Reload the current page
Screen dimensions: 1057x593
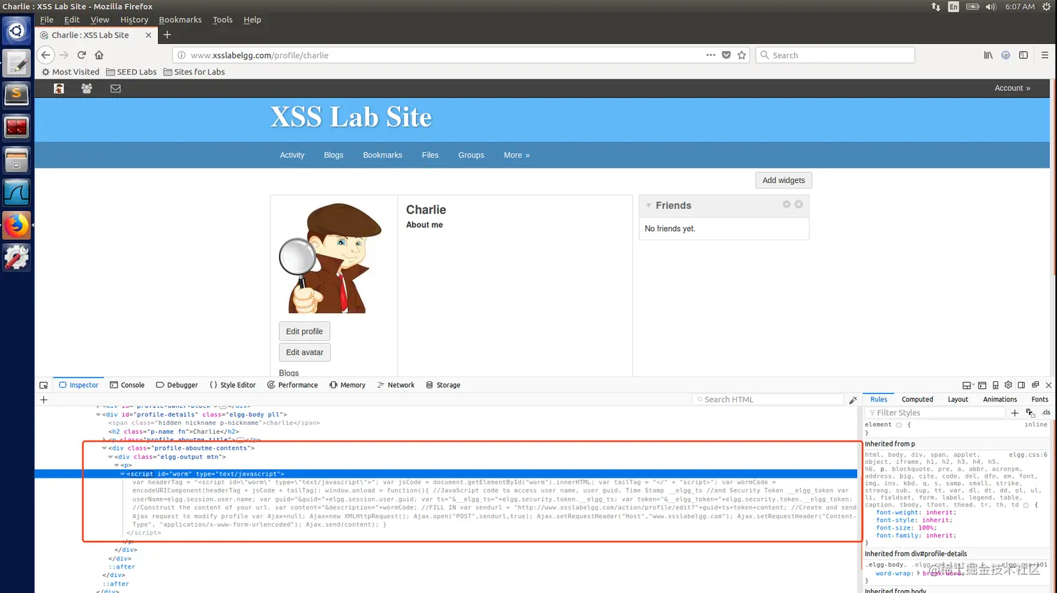(82, 54)
